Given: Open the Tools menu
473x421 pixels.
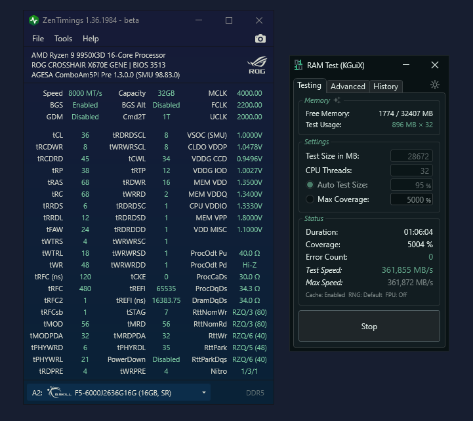Looking at the screenshot, I should click(63, 39).
